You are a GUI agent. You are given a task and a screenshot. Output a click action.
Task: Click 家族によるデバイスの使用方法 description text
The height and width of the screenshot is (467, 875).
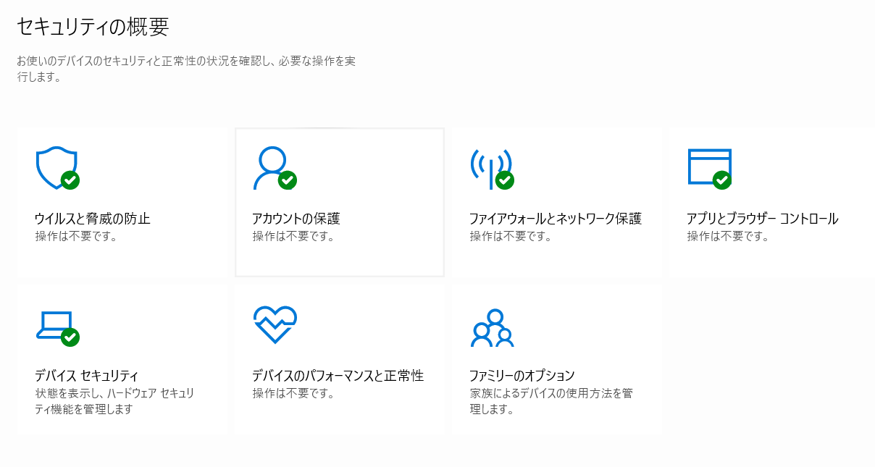click(551, 394)
